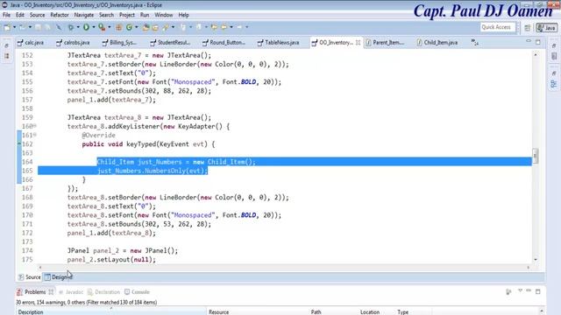This screenshot has height=315, width=561.
Task: Click the Run External Tools icon
Action: pyautogui.click(x=102, y=27)
